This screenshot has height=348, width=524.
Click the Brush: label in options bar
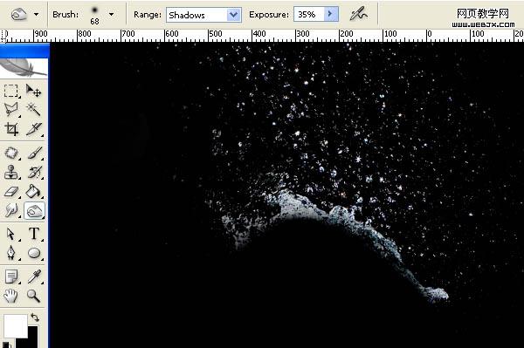pos(65,15)
